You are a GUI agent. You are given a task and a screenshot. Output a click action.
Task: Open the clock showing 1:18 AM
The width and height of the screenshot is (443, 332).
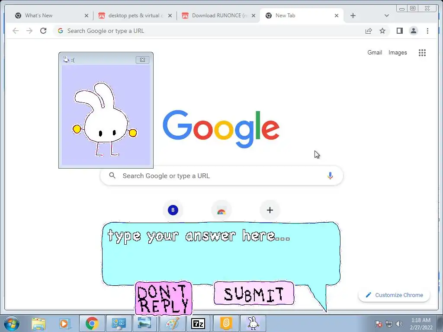click(x=421, y=323)
